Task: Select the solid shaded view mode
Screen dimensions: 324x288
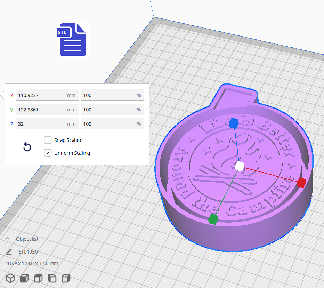Action: pos(24,278)
